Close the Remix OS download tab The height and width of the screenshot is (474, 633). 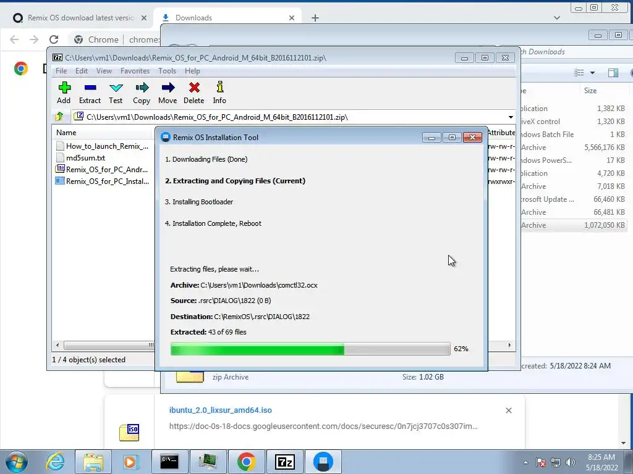pyautogui.click(x=144, y=18)
